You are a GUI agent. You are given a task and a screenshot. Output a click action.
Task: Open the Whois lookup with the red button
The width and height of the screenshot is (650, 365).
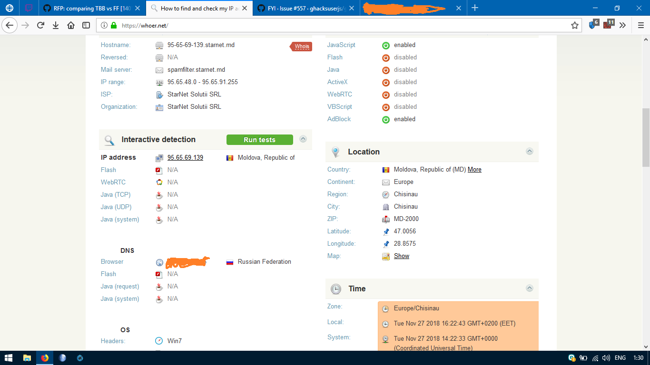tap(300, 47)
